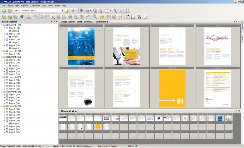Expand Page 1 (17) under Document 2
Image resolution: width=244 pixels, height=148 pixels.
click(4, 54)
